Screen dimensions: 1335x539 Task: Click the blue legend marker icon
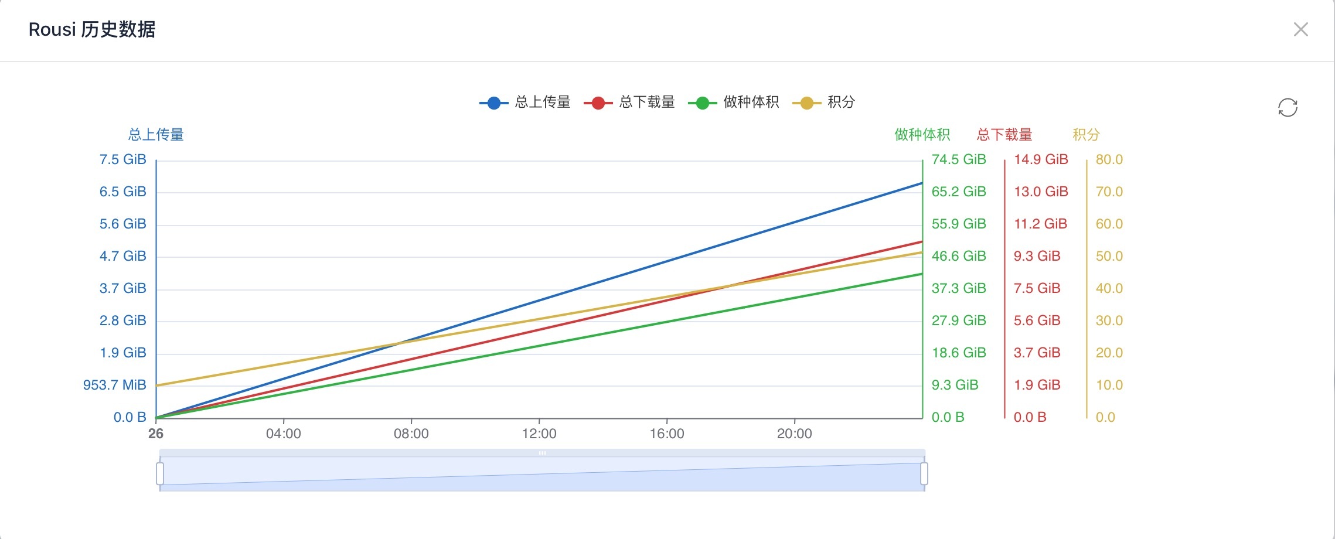point(494,103)
